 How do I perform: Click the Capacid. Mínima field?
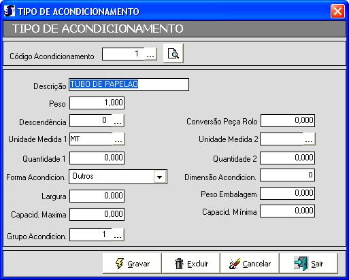click(287, 211)
